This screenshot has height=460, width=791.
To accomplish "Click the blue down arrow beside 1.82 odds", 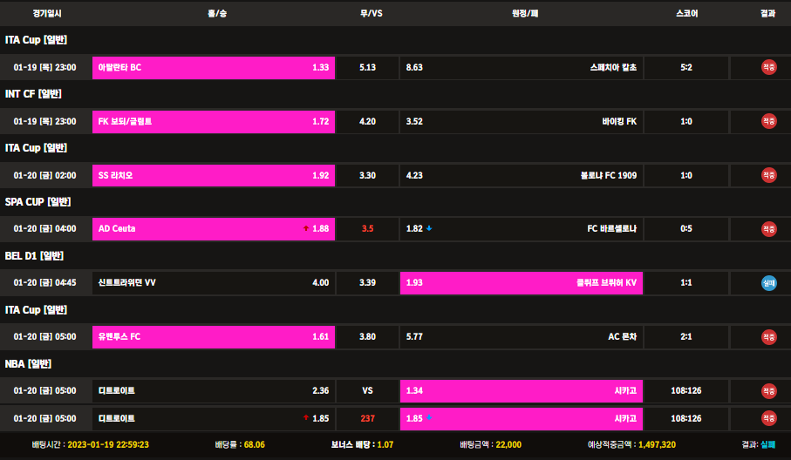I will [429, 228].
